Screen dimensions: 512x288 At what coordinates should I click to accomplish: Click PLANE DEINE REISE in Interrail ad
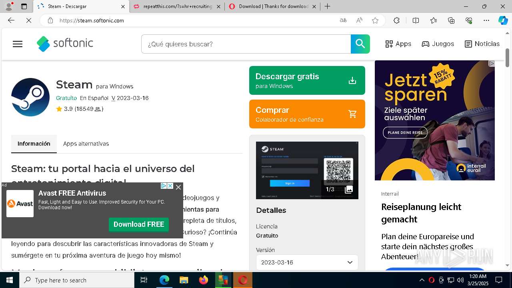405,132
